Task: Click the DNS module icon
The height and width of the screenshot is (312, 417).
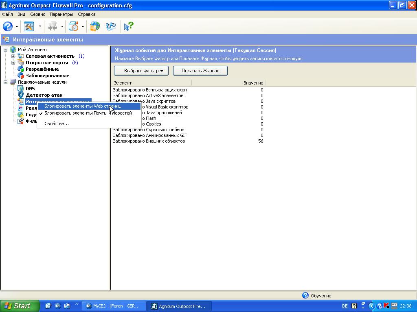Action: pos(21,89)
